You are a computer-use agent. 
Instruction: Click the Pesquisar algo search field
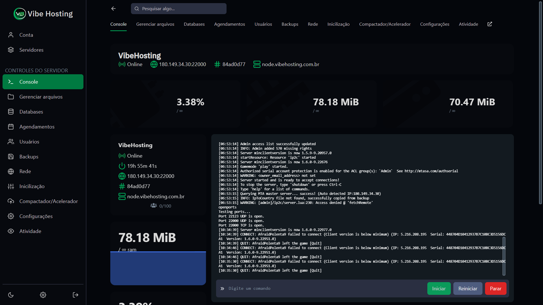(x=179, y=8)
